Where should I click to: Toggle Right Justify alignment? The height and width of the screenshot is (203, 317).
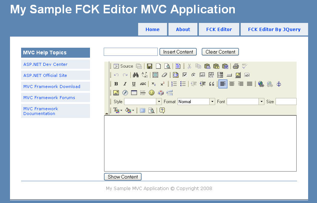[x=241, y=84]
